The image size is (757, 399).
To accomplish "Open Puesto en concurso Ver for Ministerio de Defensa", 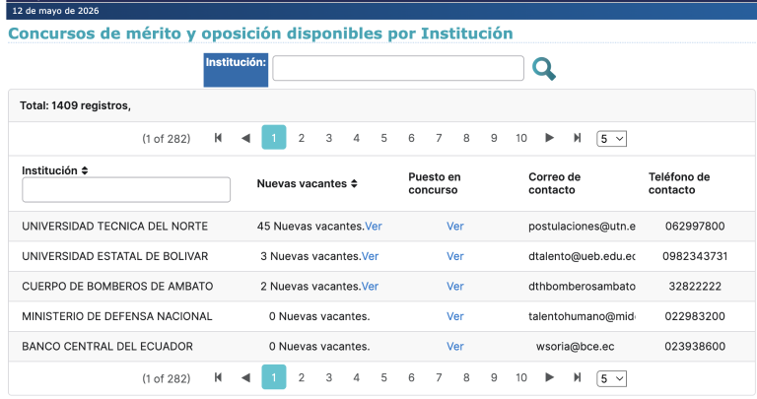I will click(x=454, y=316).
